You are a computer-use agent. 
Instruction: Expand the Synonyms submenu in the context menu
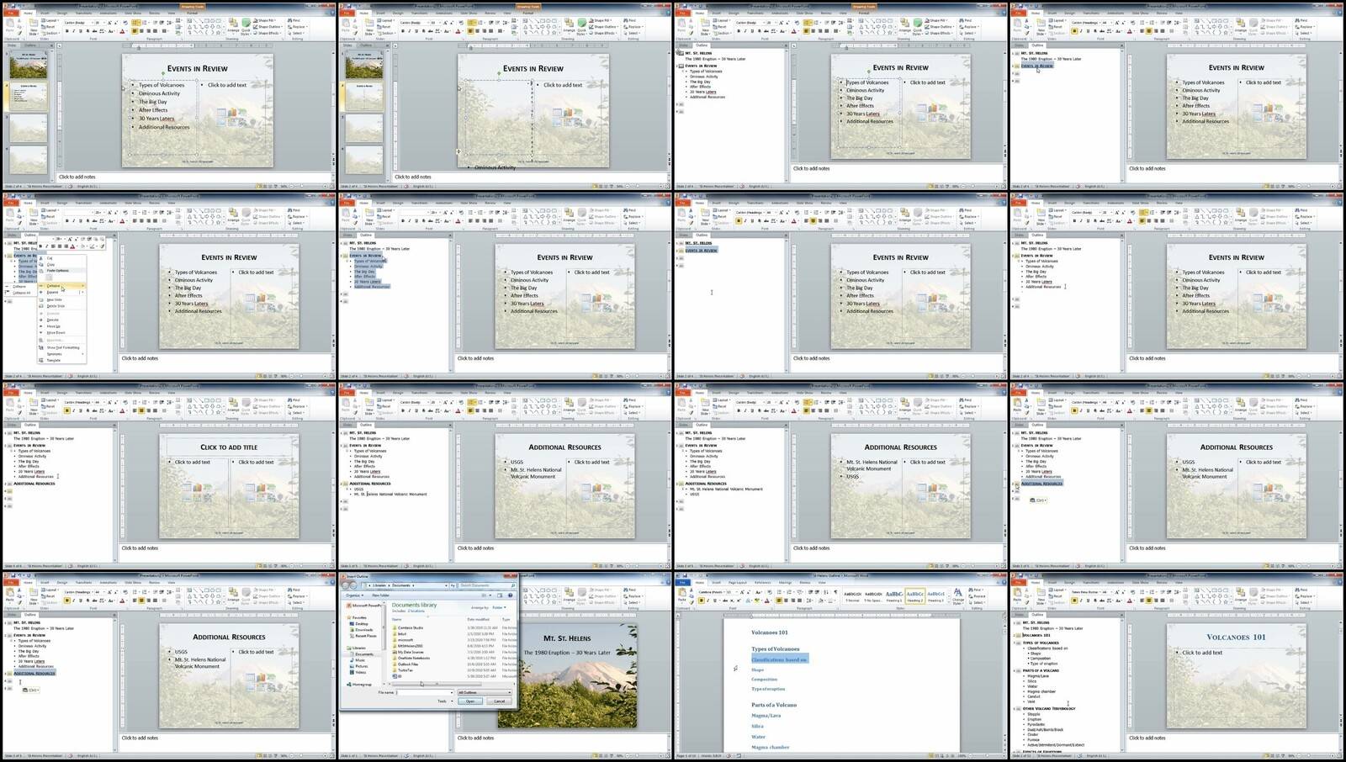coord(62,354)
